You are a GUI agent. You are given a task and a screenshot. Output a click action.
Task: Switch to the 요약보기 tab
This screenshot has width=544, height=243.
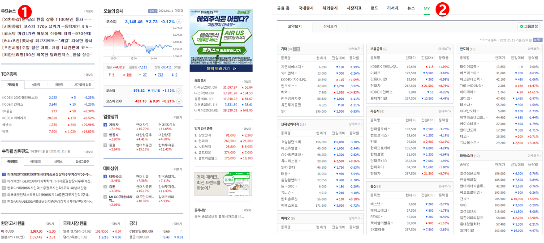tap(295, 26)
